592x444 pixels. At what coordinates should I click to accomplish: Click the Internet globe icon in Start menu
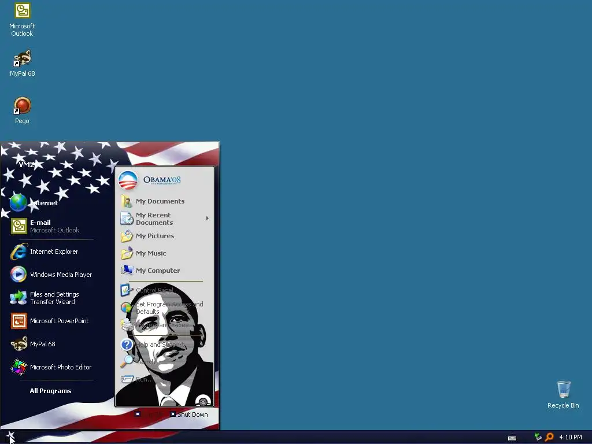tap(18, 203)
